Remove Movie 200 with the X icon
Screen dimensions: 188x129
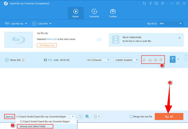[x=185, y=55]
